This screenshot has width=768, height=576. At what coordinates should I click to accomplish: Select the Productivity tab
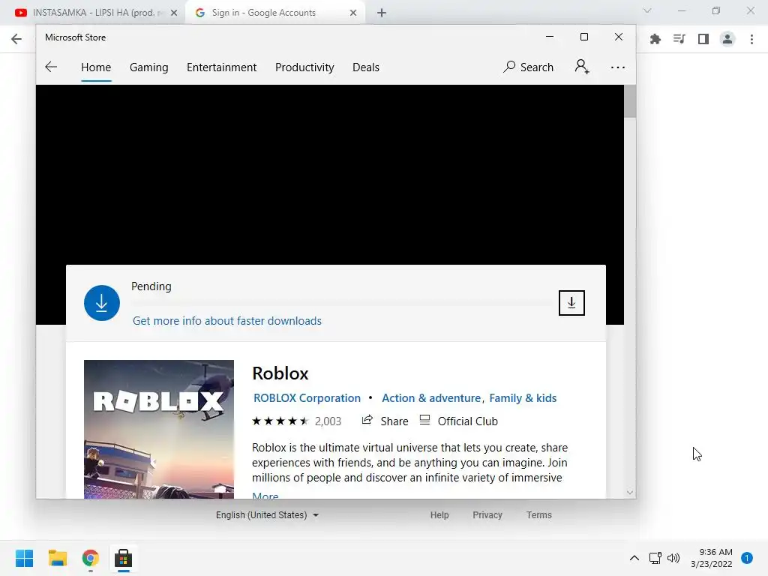click(304, 67)
